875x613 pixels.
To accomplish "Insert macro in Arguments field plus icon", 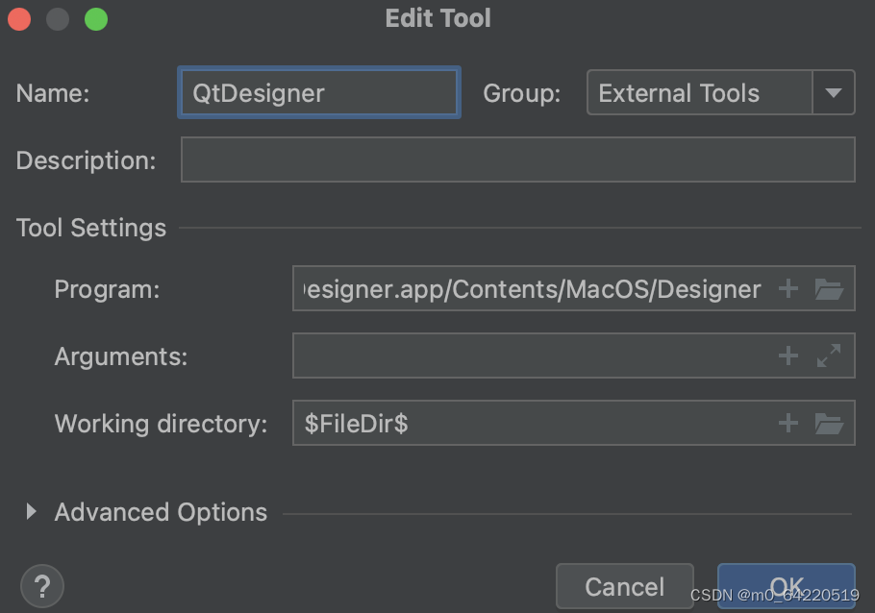I will (787, 356).
